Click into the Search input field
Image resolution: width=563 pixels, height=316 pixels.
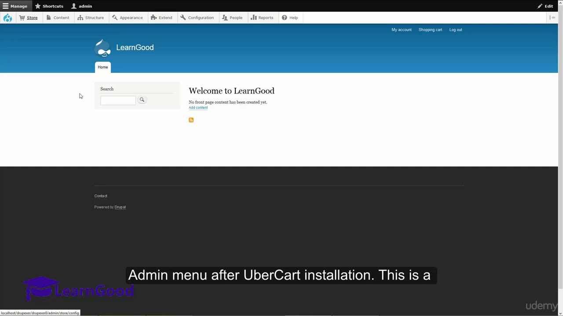coord(118,101)
